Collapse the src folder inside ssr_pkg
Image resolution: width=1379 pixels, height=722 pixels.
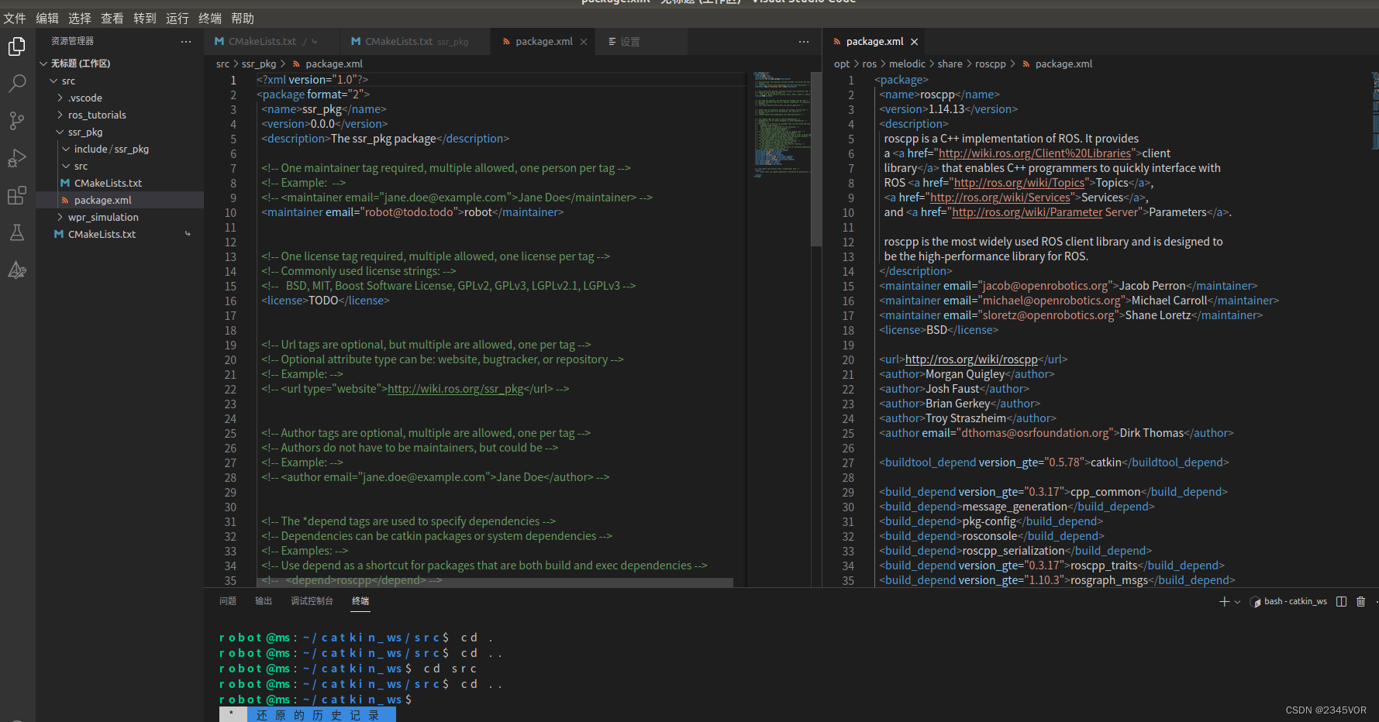(x=66, y=166)
